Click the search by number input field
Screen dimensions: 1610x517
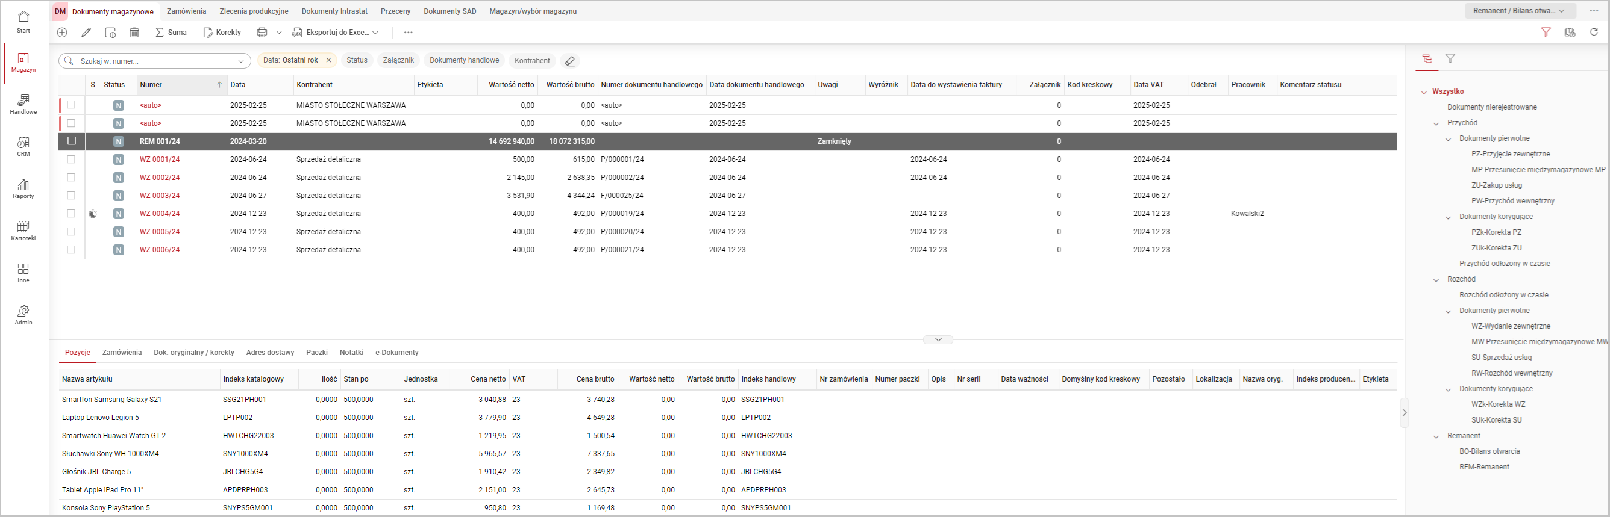tap(154, 61)
